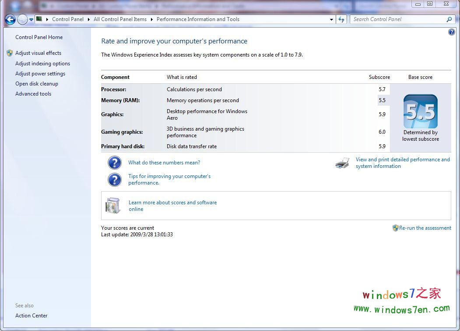Open Action Center under See also

[x=32, y=316]
